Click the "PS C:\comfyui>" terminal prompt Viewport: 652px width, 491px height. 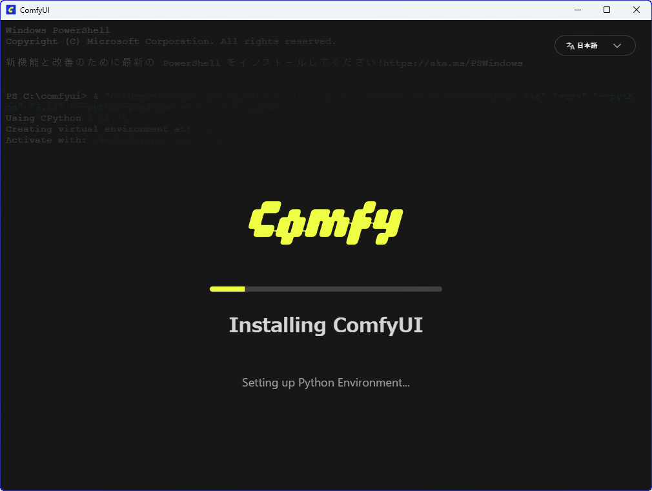(x=46, y=96)
